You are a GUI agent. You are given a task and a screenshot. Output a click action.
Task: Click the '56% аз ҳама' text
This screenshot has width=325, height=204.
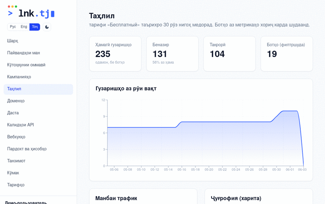(163, 62)
